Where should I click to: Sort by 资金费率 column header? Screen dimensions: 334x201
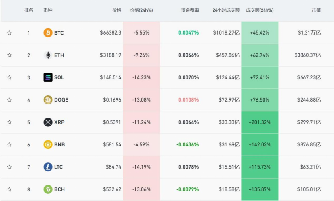tap(190, 10)
